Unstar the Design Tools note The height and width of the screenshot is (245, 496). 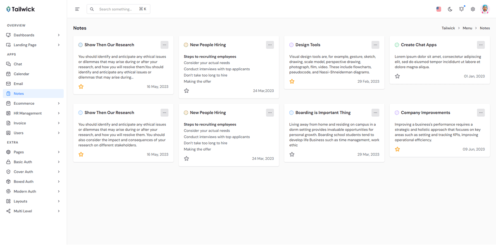point(292,82)
